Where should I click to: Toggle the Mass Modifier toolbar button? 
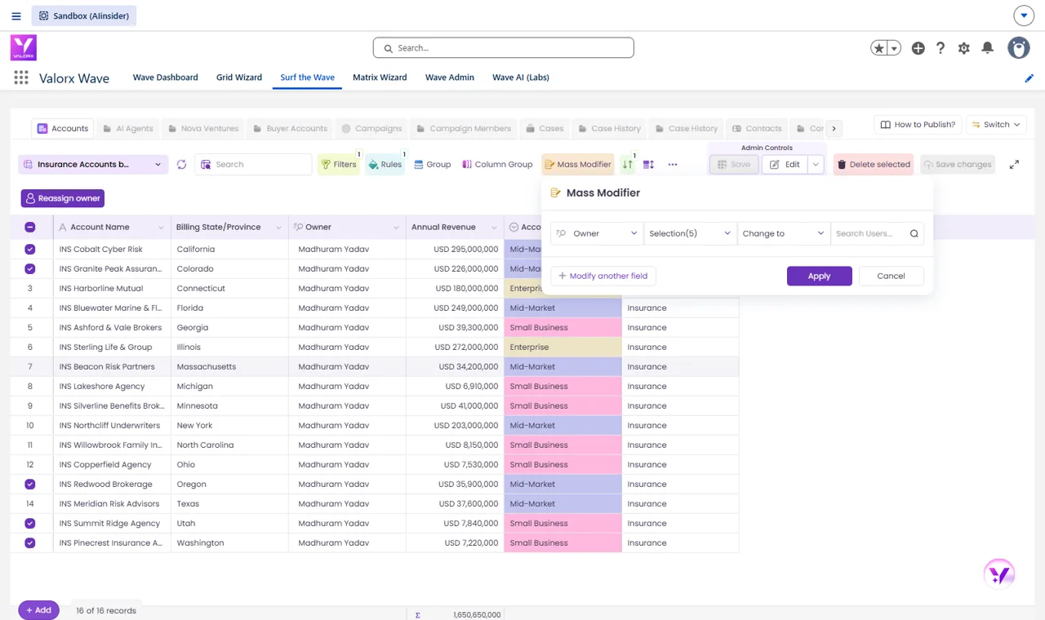pos(577,164)
